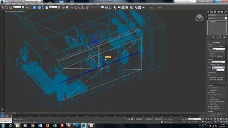Screen dimensions: 228x128
Task: Open the Help menu
Action: pyautogui.click(x=97, y=4)
